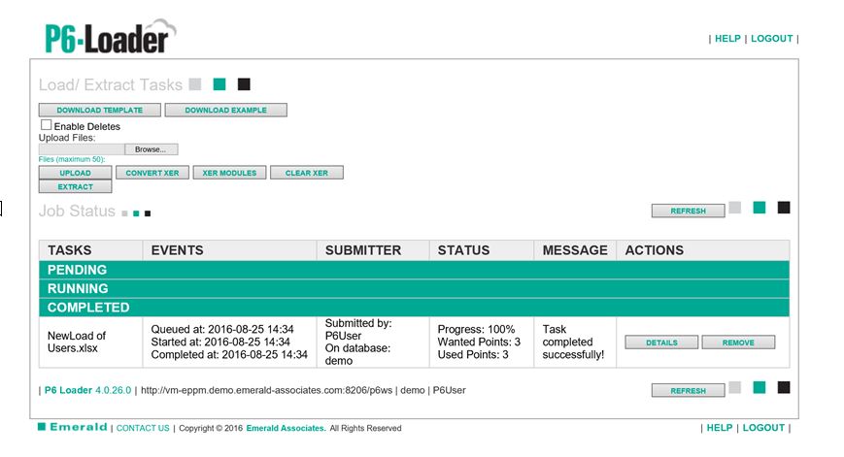Screen dimensions: 844x457
Task: Click the Contact Us footer link
Action: [143, 428]
